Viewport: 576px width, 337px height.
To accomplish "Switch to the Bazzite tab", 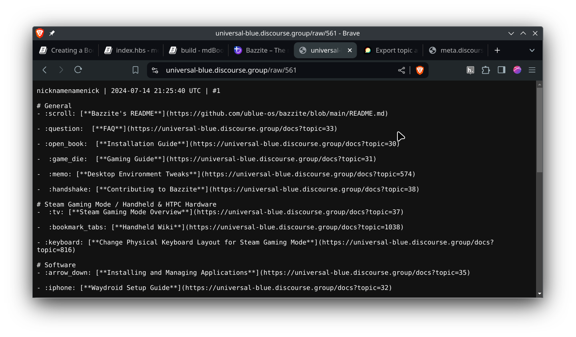I will click(261, 50).
